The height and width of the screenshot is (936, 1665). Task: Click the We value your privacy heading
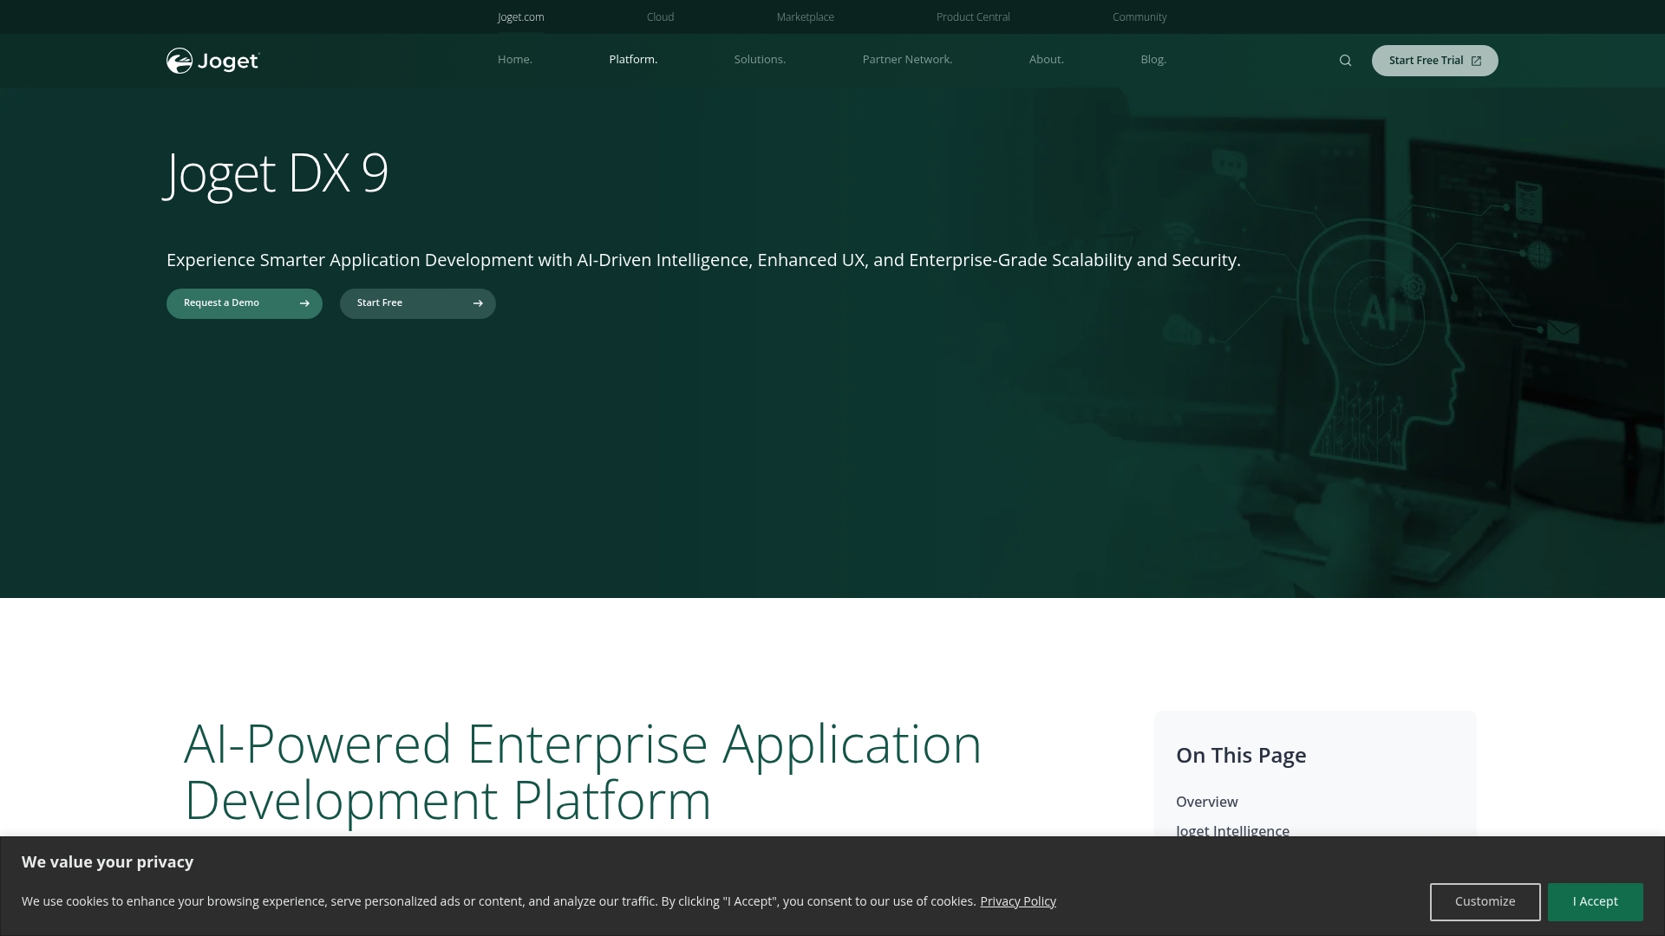[108, 861]
